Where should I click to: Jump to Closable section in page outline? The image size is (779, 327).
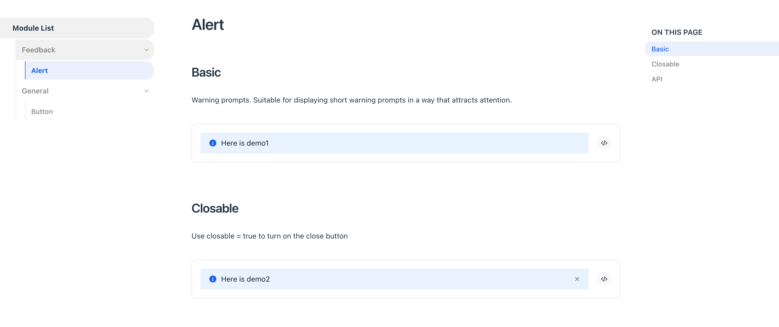point(665,64)
